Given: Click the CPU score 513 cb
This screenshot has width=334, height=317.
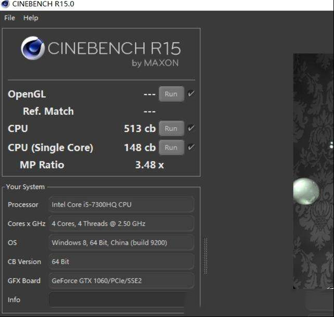Looking at the screenshot, I should pyautogui.click(x=140, y=128).
